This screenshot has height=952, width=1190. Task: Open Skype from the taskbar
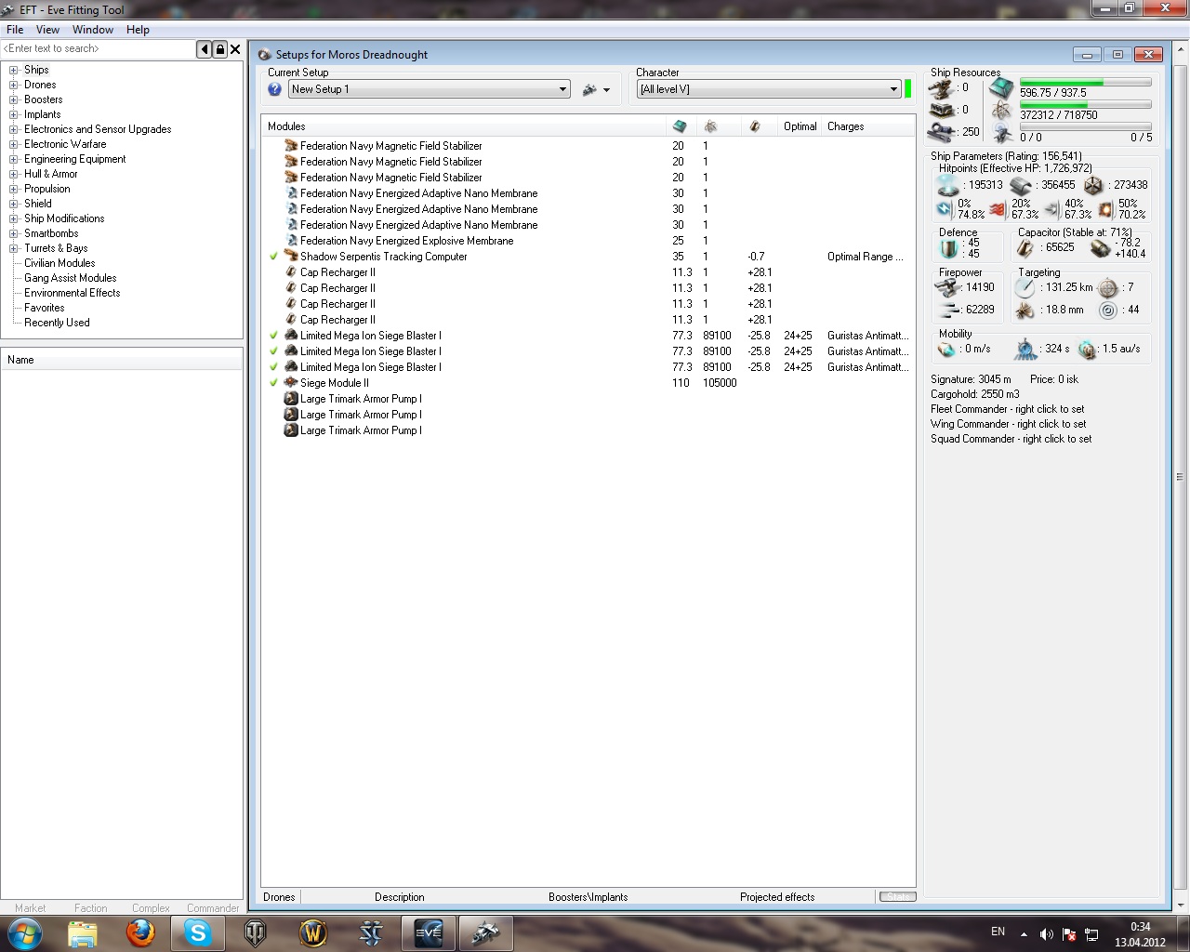[x=198, y=932]
